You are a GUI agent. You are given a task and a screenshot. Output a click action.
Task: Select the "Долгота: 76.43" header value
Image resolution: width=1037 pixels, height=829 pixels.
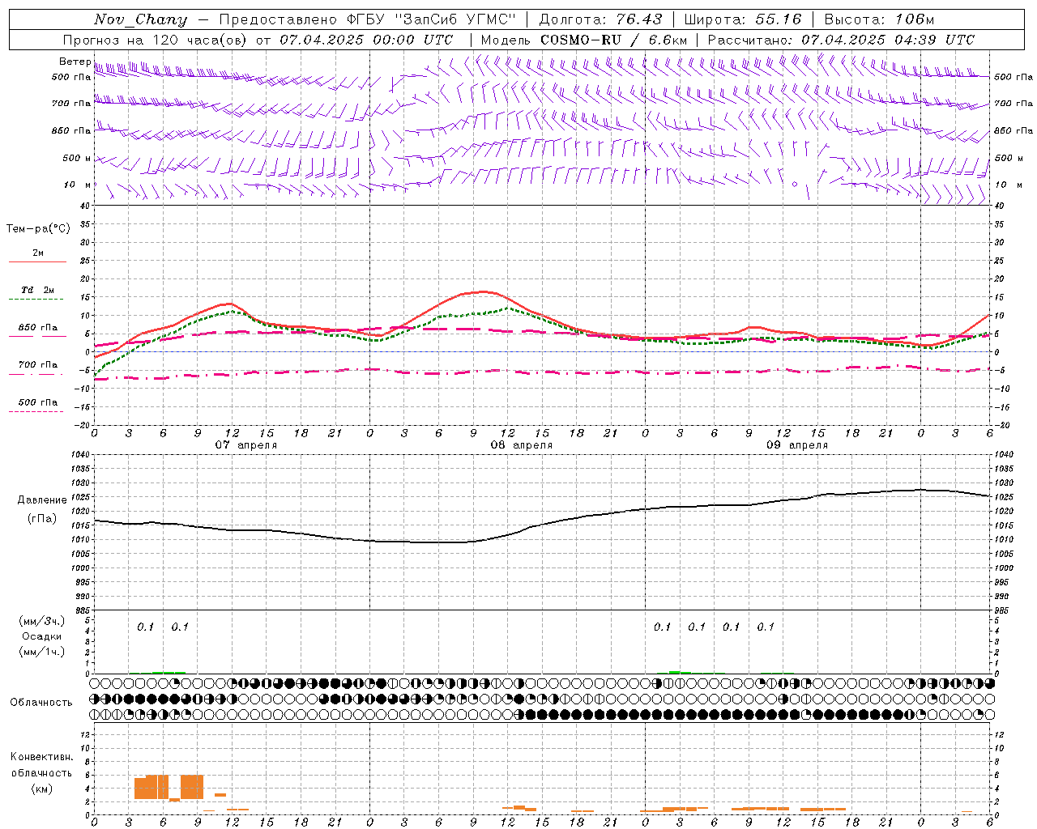(600, 19)
